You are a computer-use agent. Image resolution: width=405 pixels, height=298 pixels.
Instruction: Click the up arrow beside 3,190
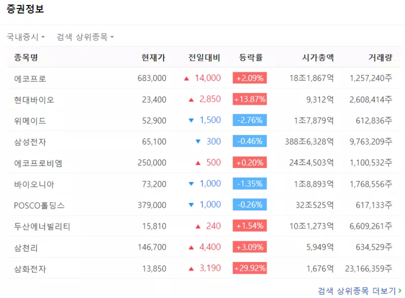(x=191, y=269)
